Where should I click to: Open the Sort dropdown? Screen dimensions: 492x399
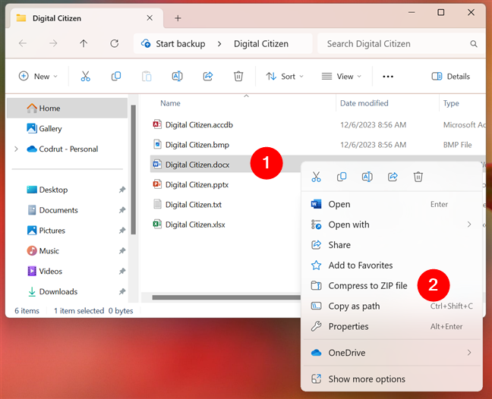point(285,76)
